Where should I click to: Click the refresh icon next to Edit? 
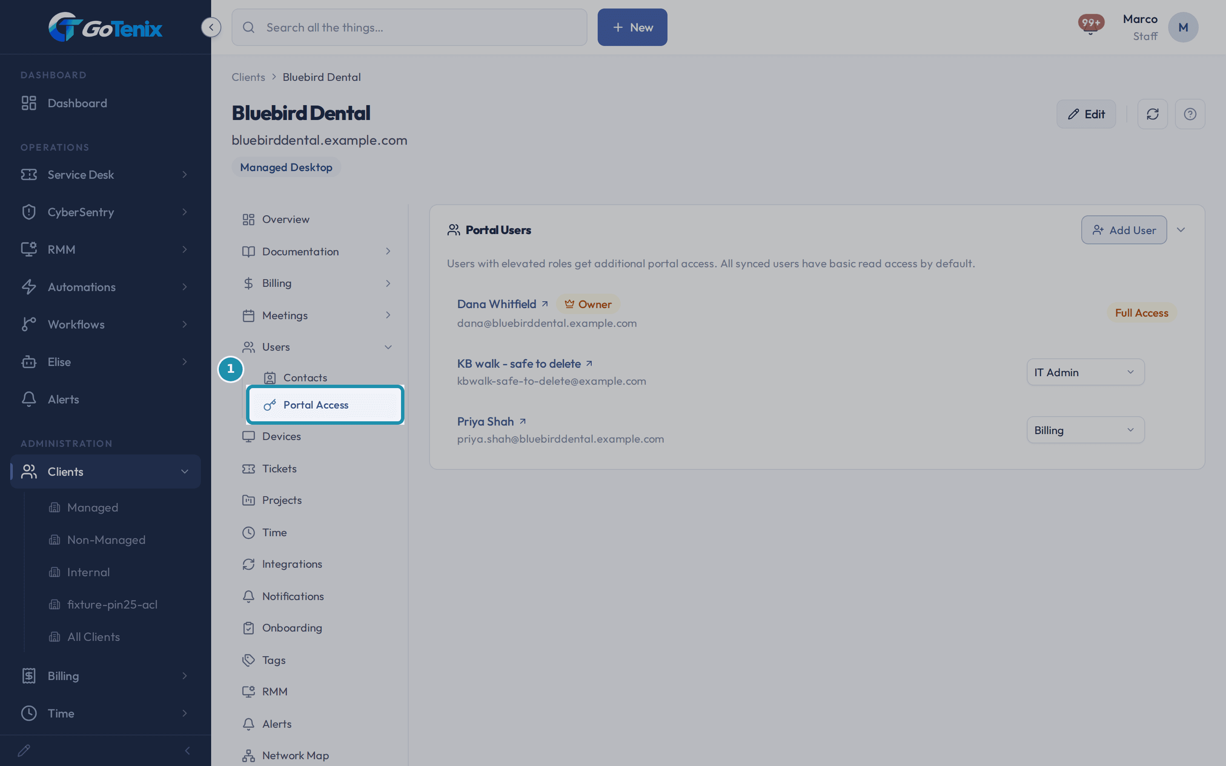[1152, 114]
